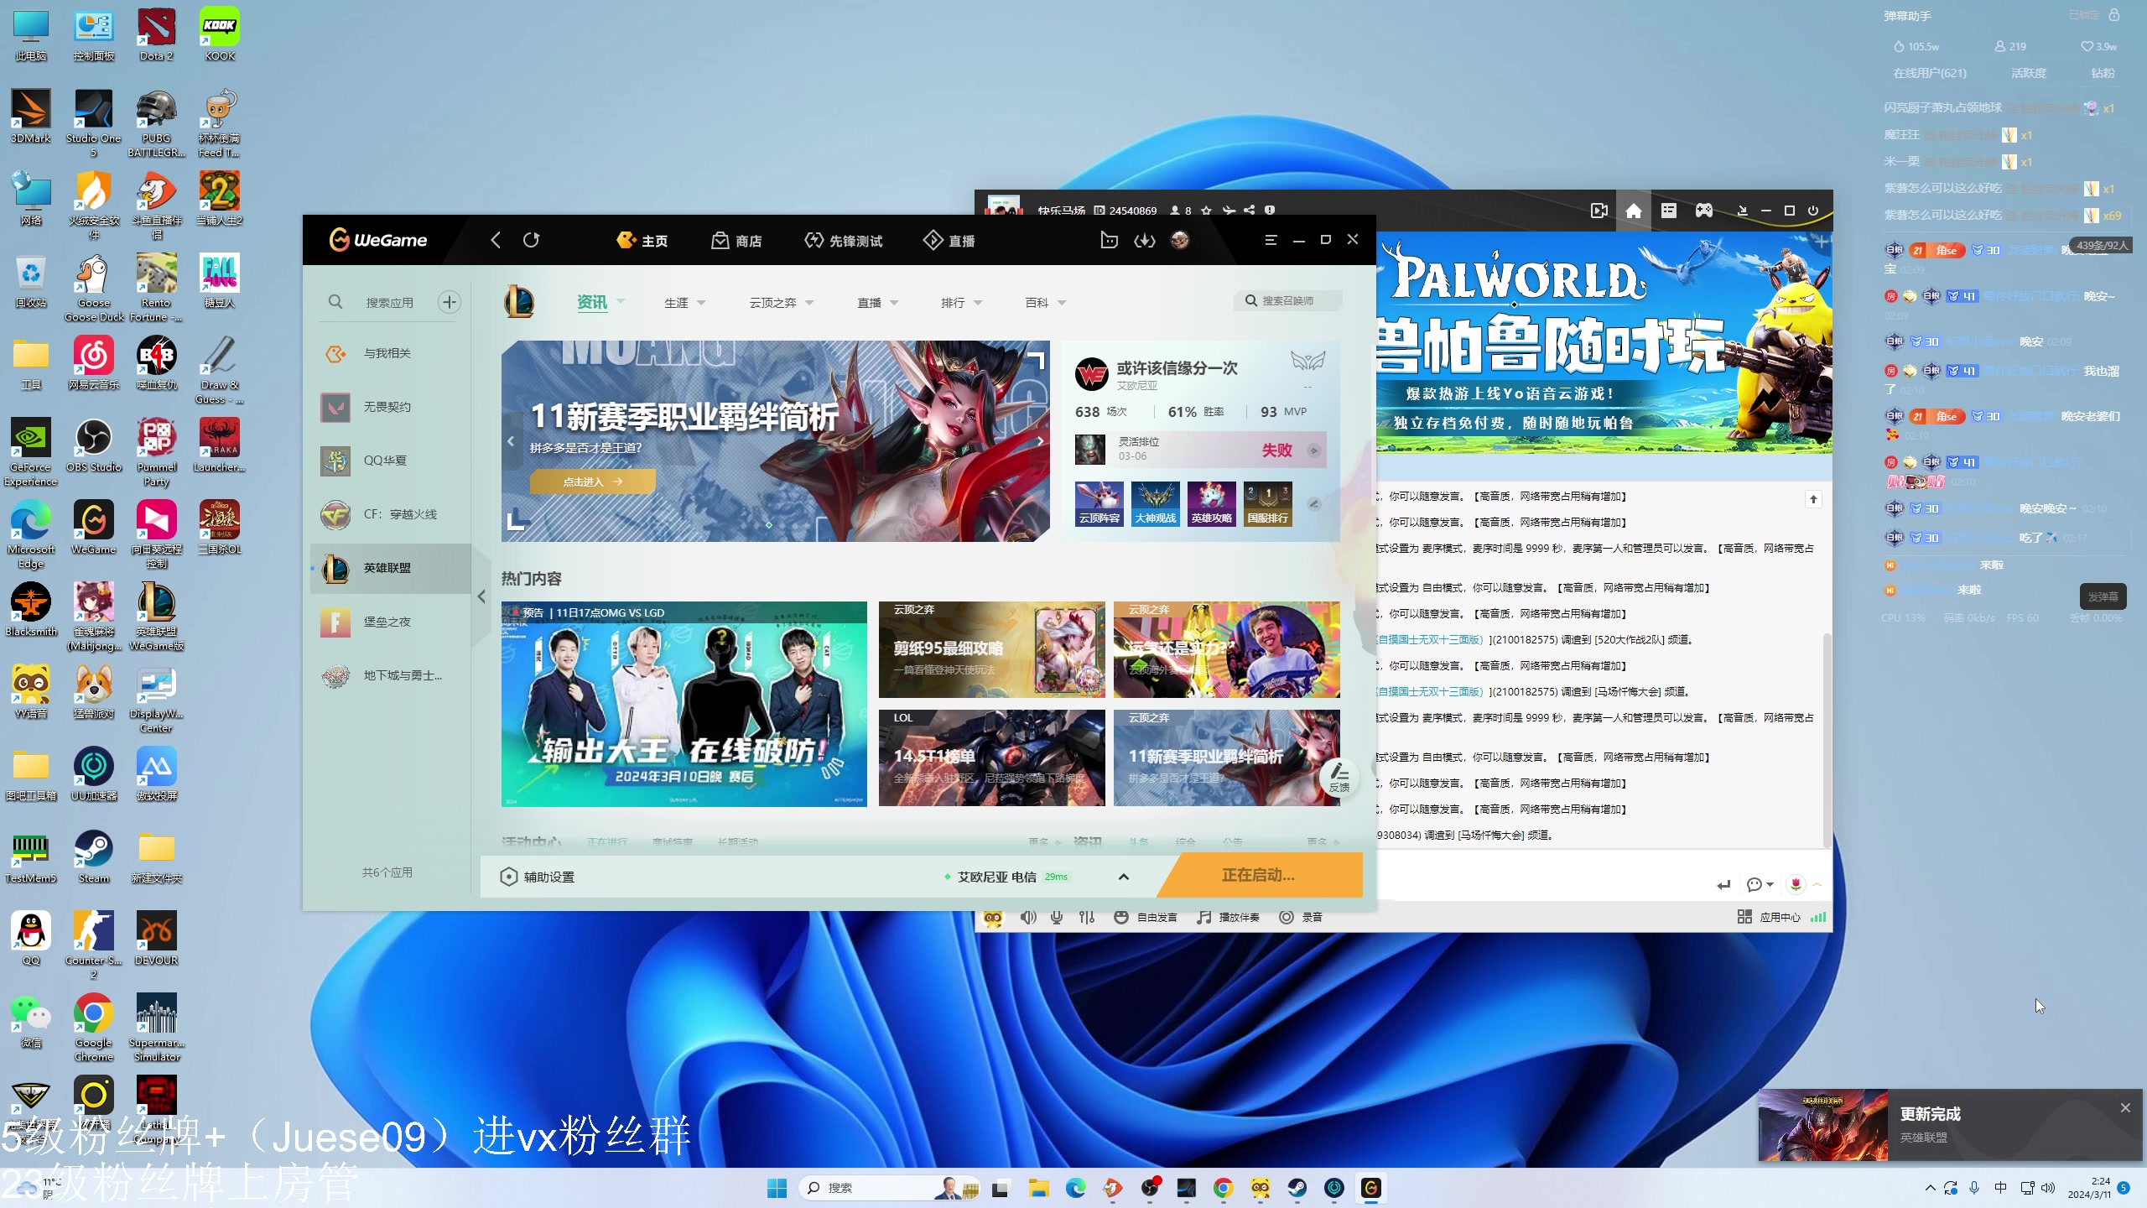Image resolution: width=2147 pixels, height=1208 pixels.
Task: Click the YY home icon
Action: click(1634, 211)
